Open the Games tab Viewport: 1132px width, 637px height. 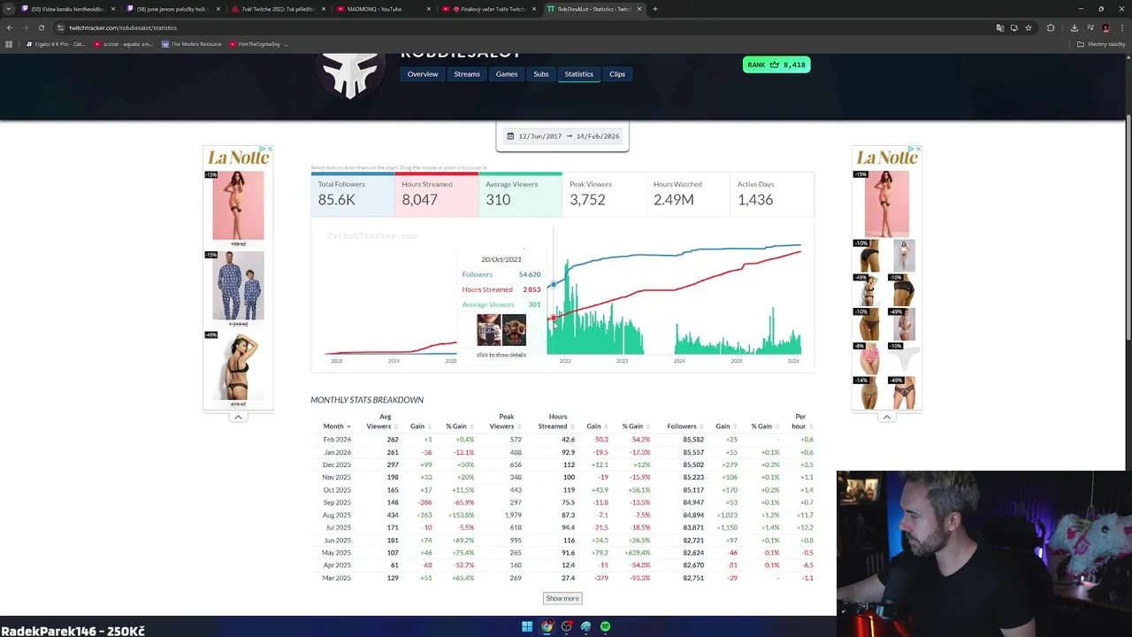point(507,74)
